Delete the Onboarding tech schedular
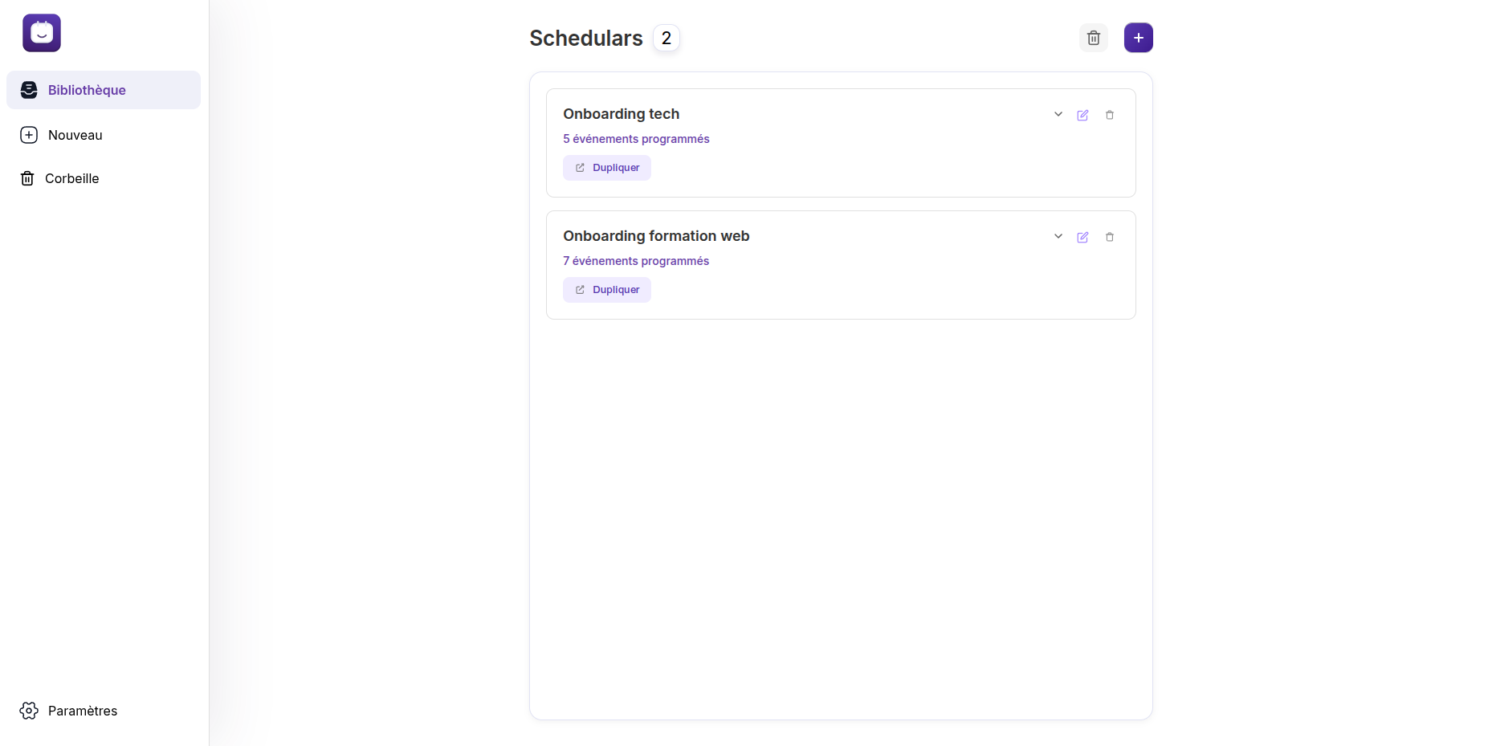The width and height of the screenshot is (1488, 746). 1110,115
